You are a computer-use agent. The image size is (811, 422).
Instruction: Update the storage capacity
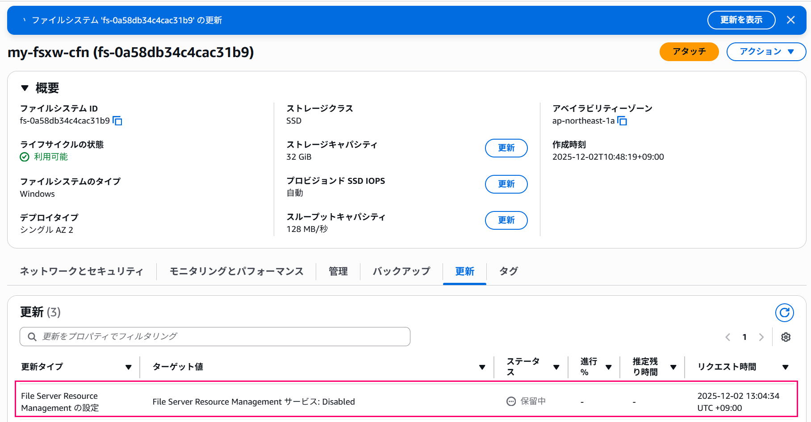tap(506, 148)
